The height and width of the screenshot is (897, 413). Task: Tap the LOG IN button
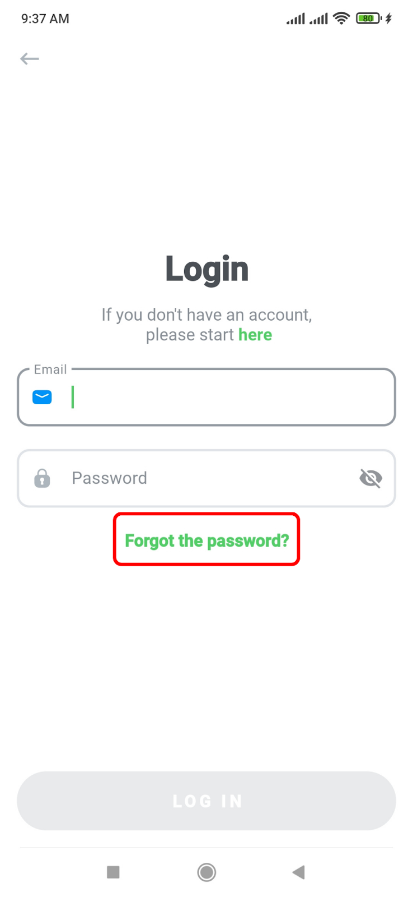pyautogui.click(x=206, y=801)
